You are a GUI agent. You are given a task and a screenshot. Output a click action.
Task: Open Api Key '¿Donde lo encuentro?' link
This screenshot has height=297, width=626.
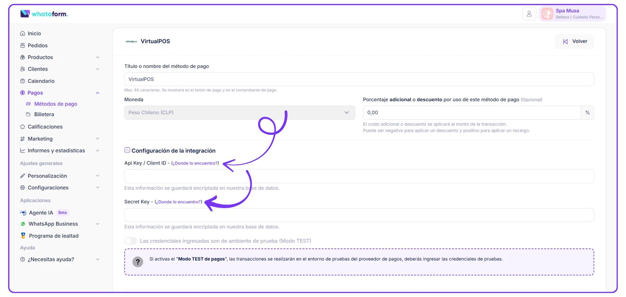[x=195, y=163]
